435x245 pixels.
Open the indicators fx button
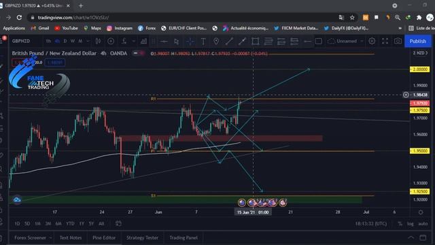tap(124, 41)
